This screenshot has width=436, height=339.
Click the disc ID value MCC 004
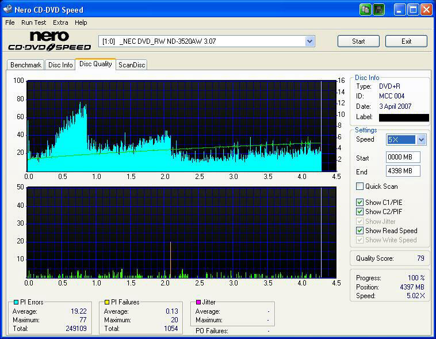[x=392, y=96]
